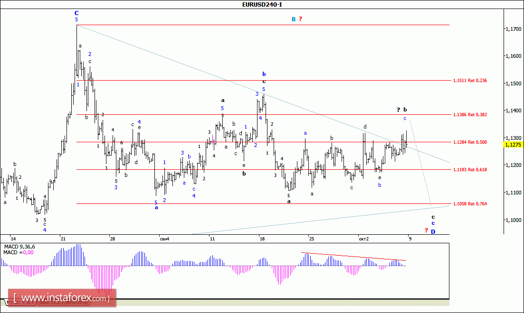Click the 1,1511 Ret 0,236 level label

[x=469, y=80]
